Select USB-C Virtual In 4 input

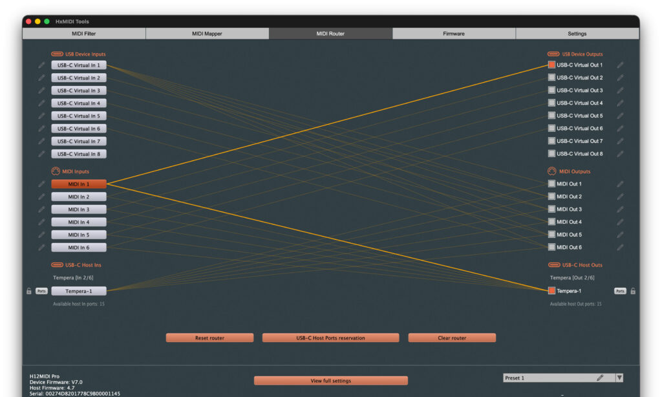pos(79,103)
